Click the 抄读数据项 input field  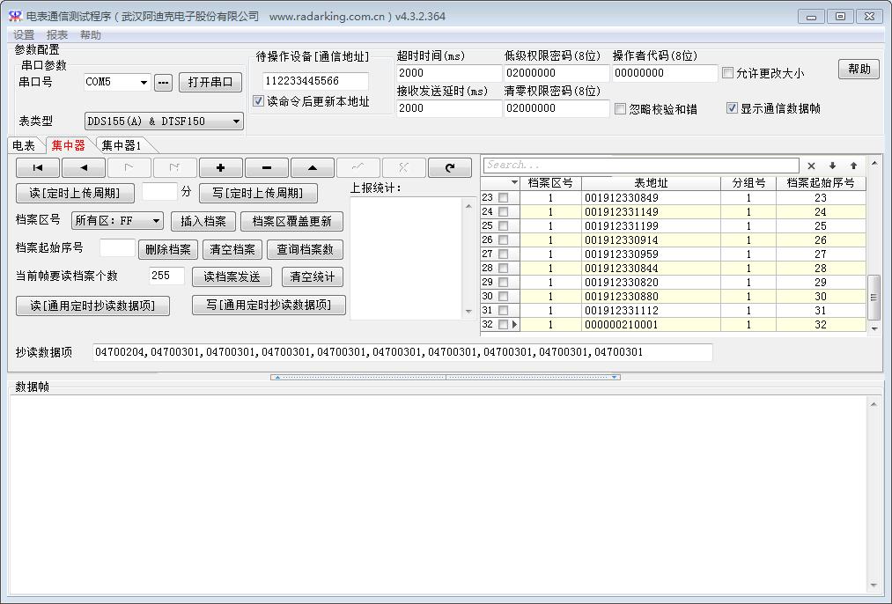coord(402,352)
